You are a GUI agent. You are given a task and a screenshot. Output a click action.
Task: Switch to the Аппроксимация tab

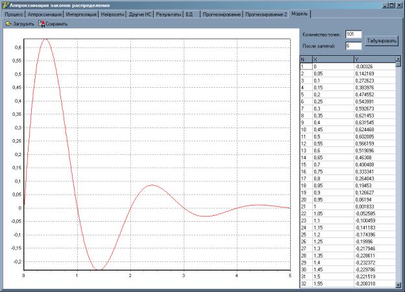point(45,14)
